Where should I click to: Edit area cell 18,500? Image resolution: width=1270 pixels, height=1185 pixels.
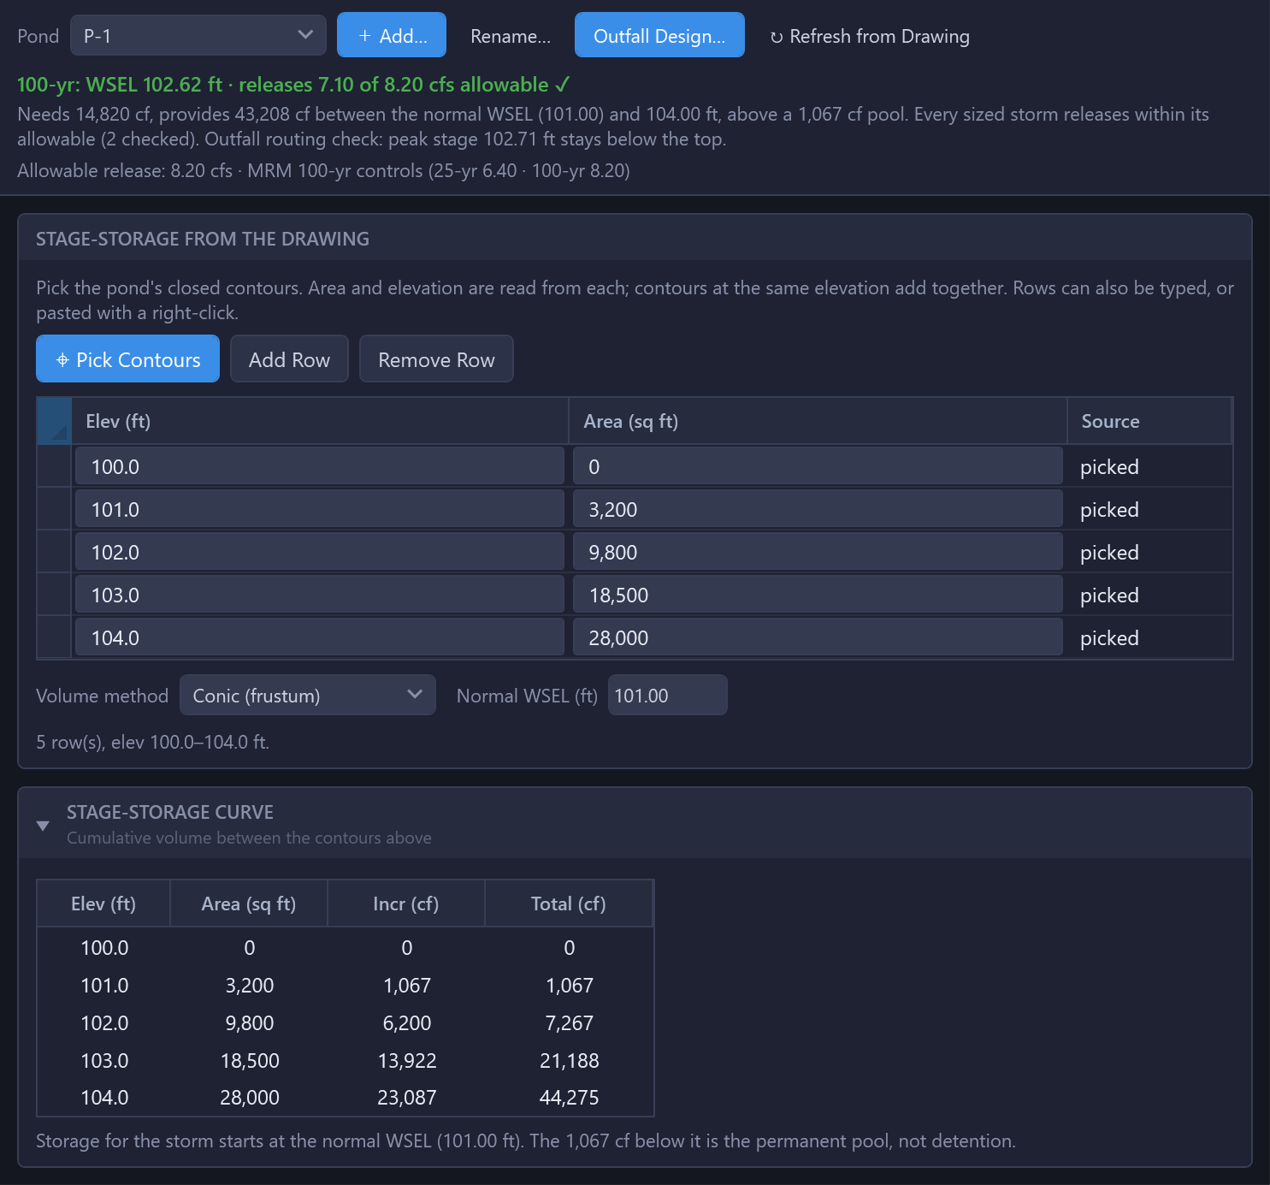tap(818, 595)
